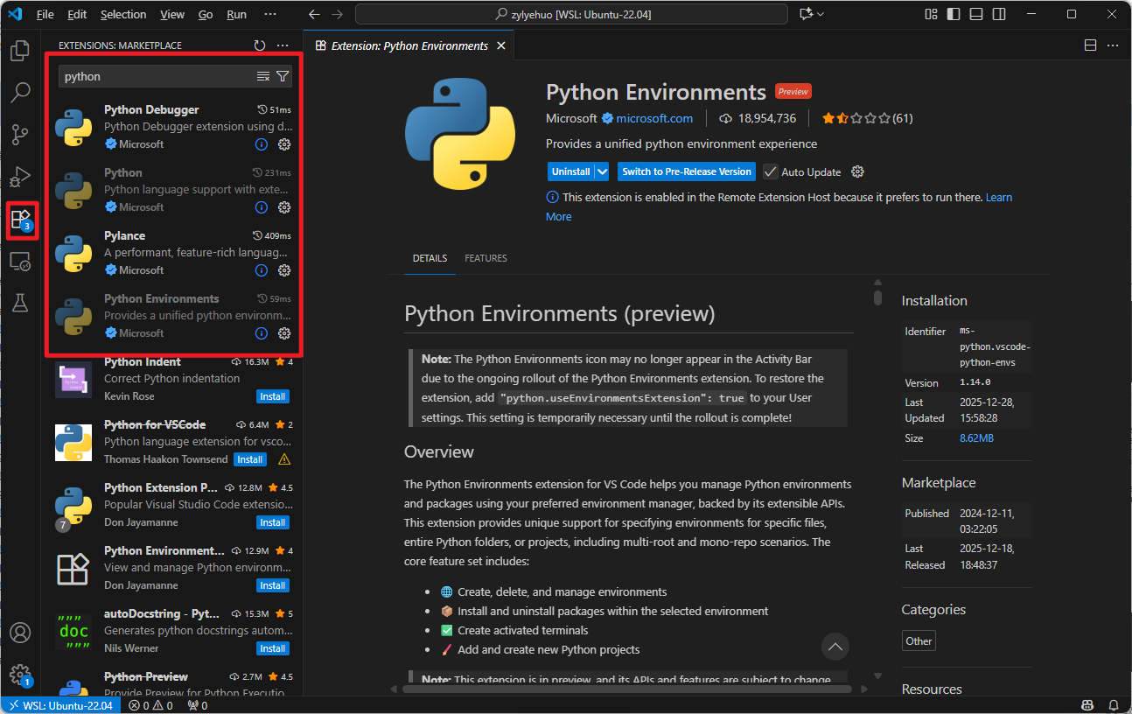Open the Accounts icon in activity bar
Viewport: 1132px width, 714px height.
(20, 633)
